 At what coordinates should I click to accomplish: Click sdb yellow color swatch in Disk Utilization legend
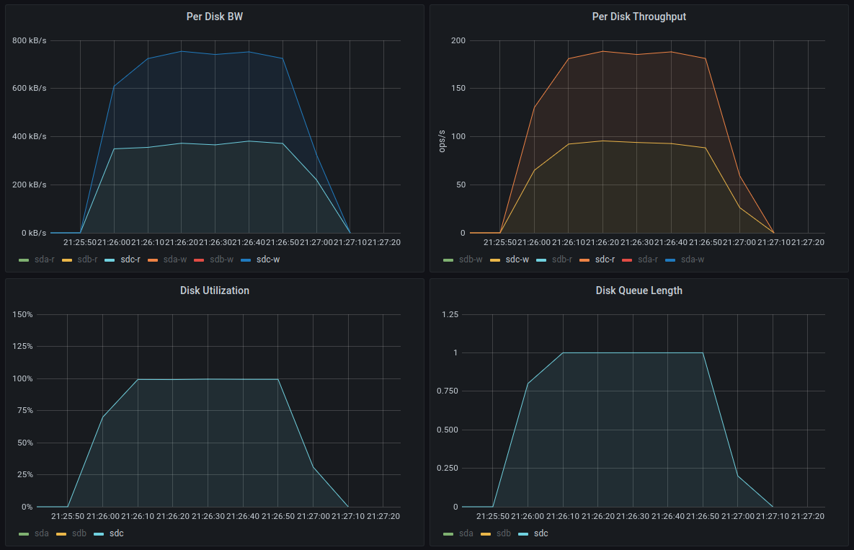61,533
